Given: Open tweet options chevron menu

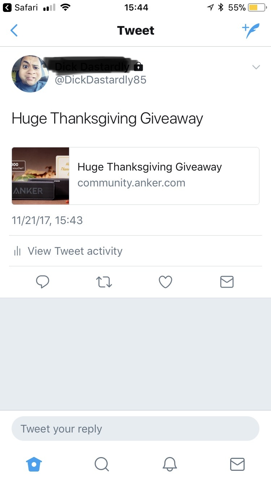Looking at the screenshot, I should [256, 67].
